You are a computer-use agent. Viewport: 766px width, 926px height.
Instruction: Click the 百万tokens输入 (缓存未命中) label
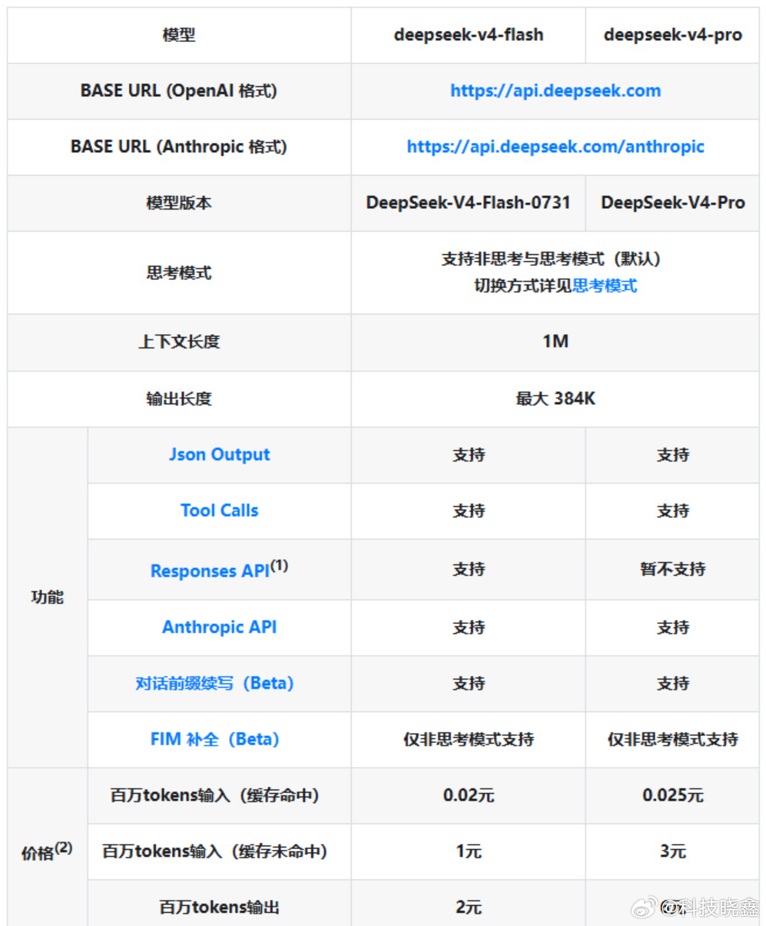(215, 851)
